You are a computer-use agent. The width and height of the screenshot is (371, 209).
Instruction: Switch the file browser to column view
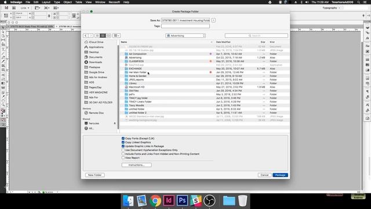(108, 35)
